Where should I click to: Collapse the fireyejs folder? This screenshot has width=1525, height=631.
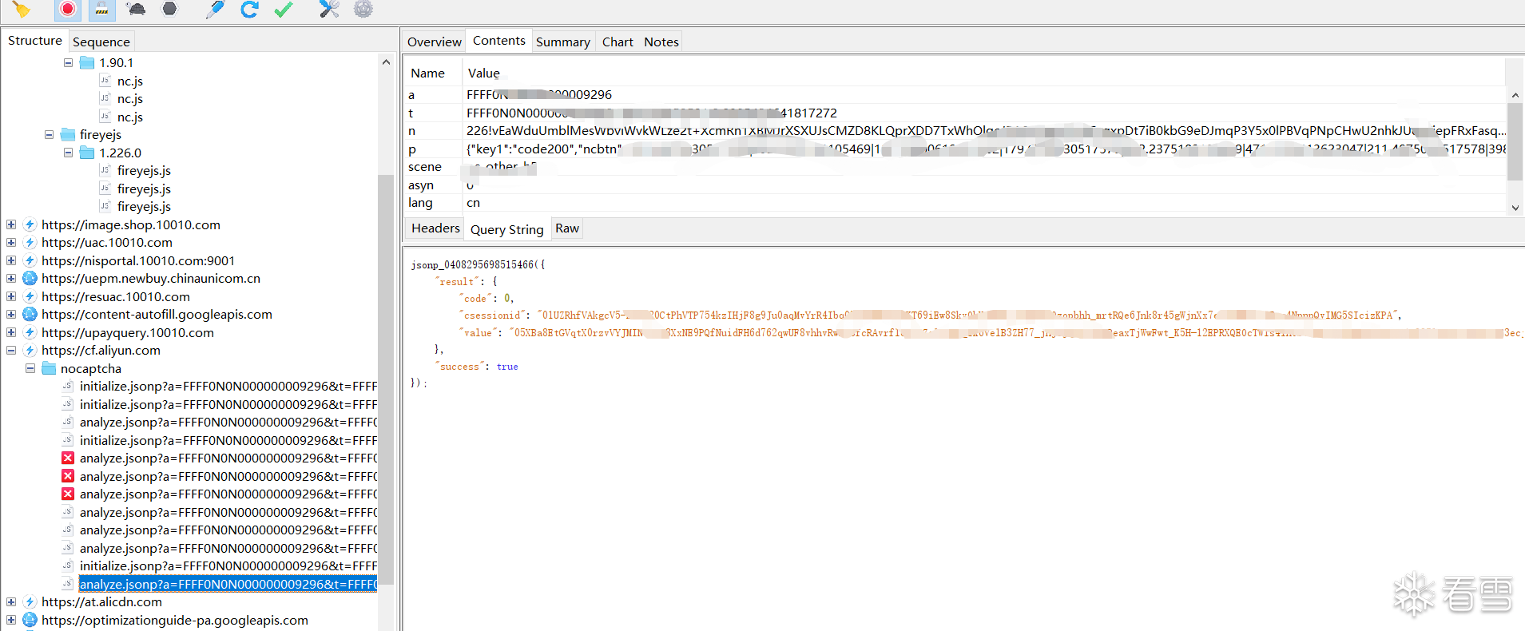point(50,135)
